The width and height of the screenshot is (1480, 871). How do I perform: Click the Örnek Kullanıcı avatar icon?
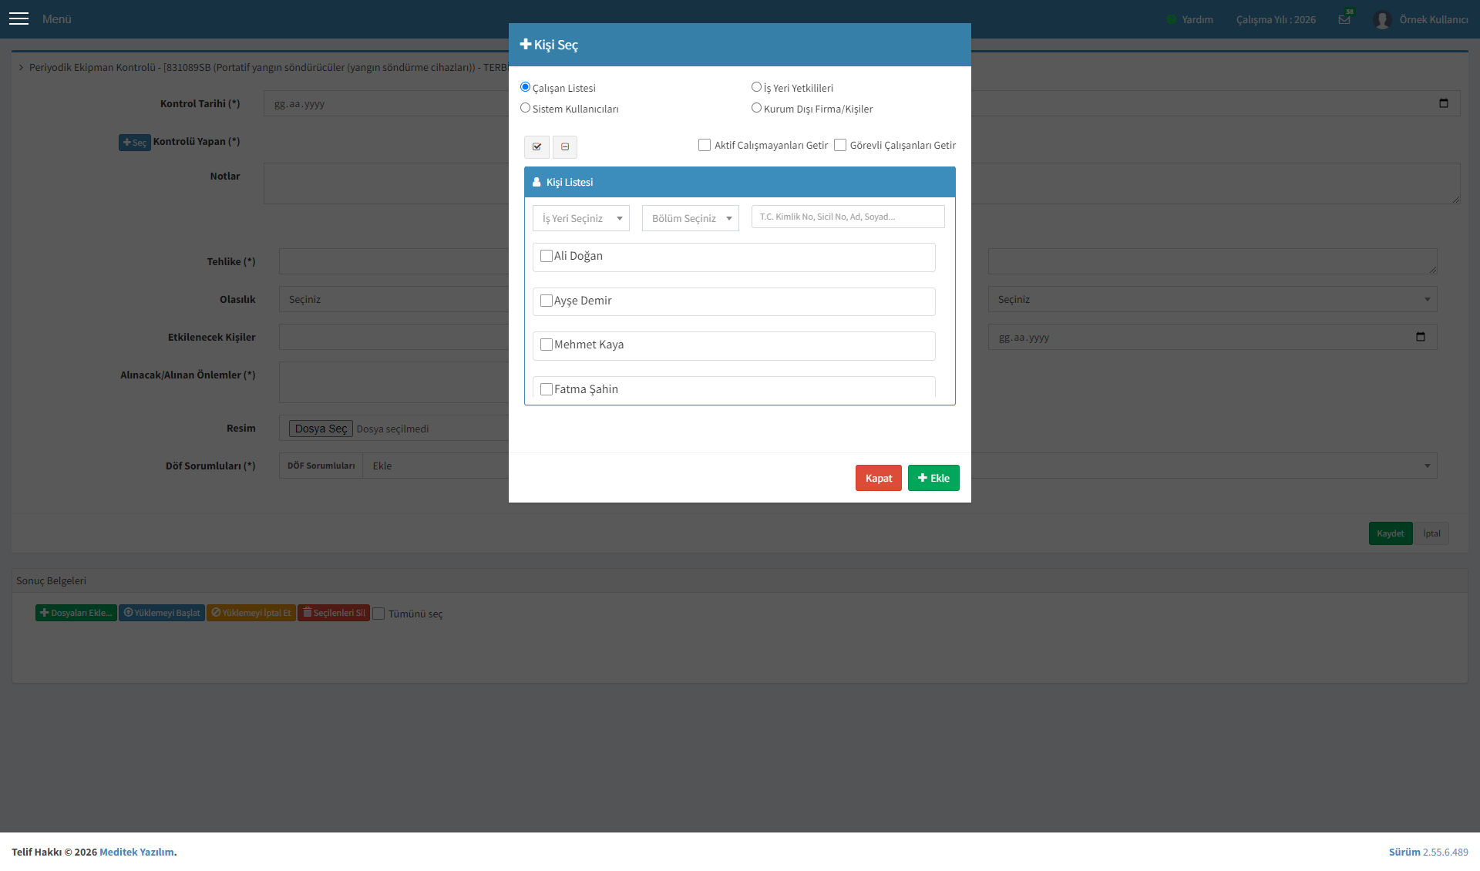[x=1382, y=19]
